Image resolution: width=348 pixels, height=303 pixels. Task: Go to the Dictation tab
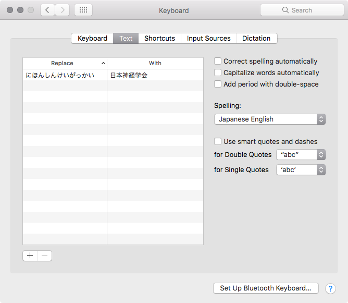coord(256,39)
